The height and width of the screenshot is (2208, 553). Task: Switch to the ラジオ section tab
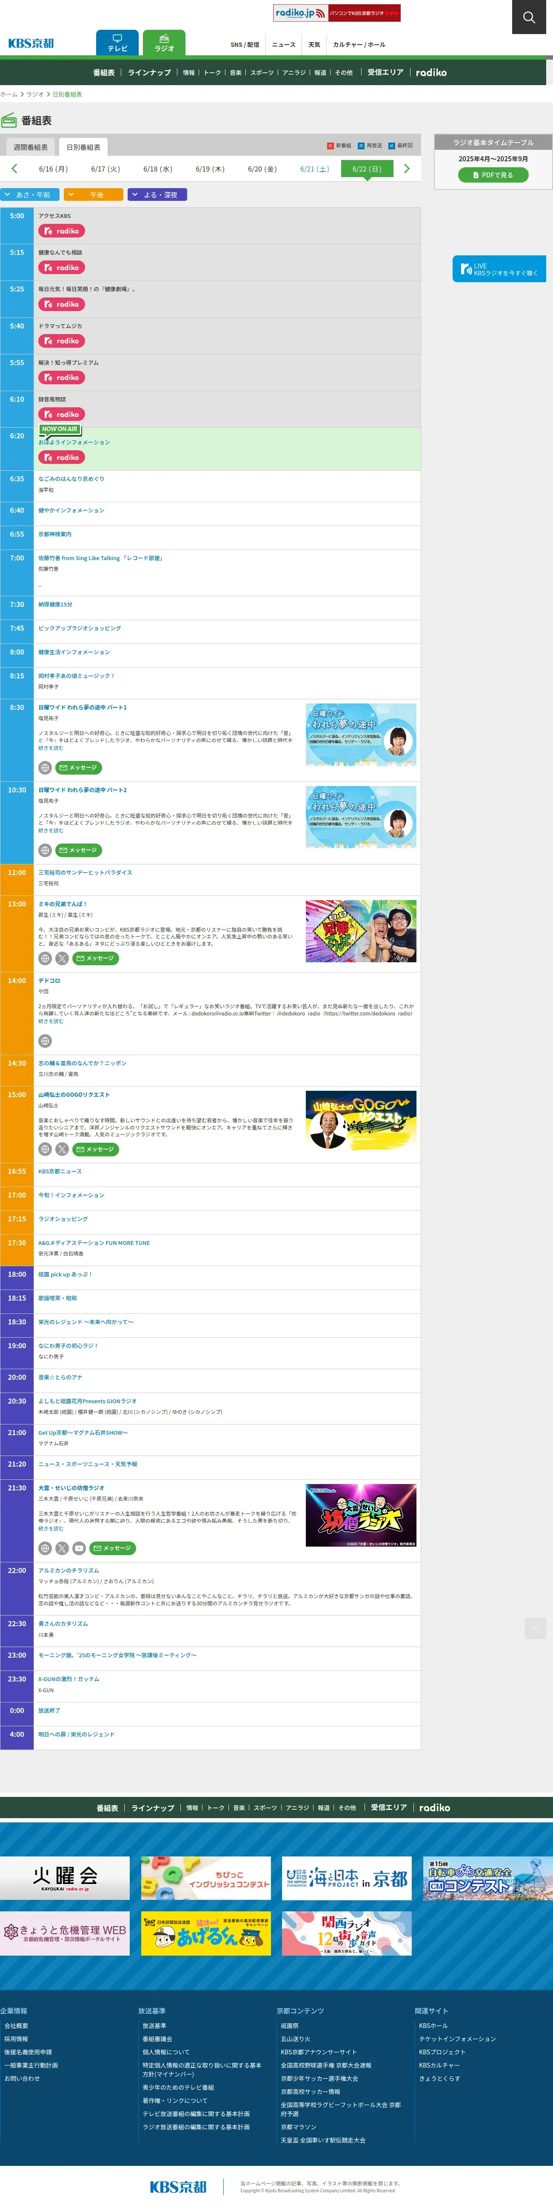[164, 43]
